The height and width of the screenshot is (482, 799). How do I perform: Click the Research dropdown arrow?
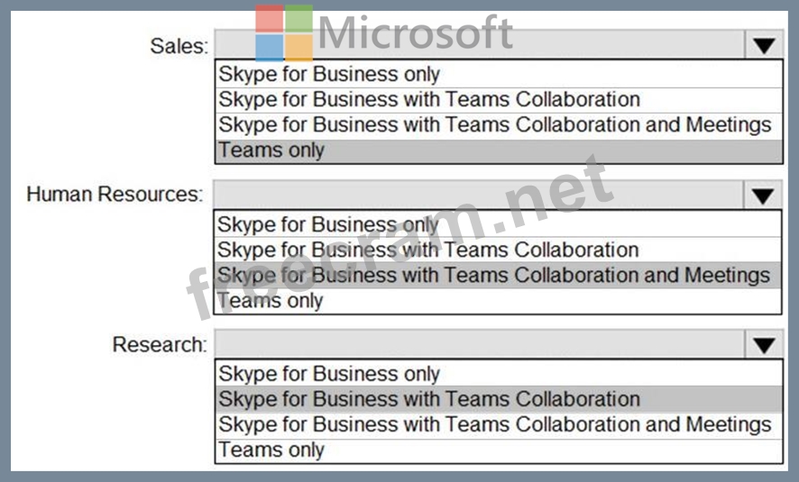[x=764, y=345]
